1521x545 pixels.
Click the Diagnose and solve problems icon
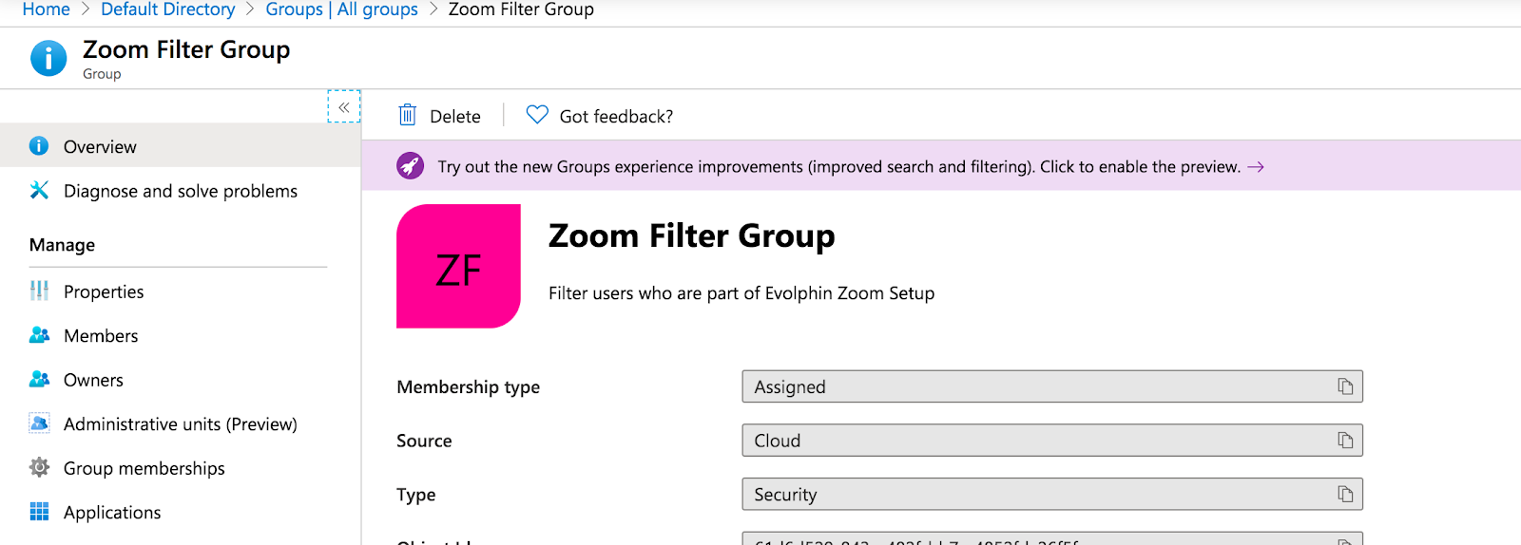click(x=39, y=191)
